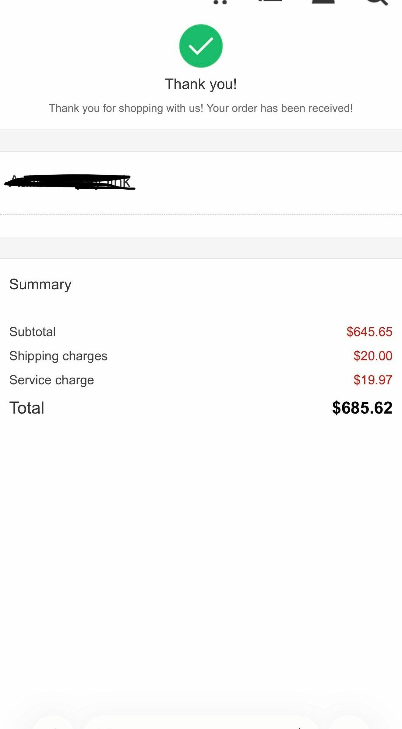This screenshot has width=402, height=729.
Task: Open the blacked-out order link
Action: pyautogui.click(x=70, y=182)
